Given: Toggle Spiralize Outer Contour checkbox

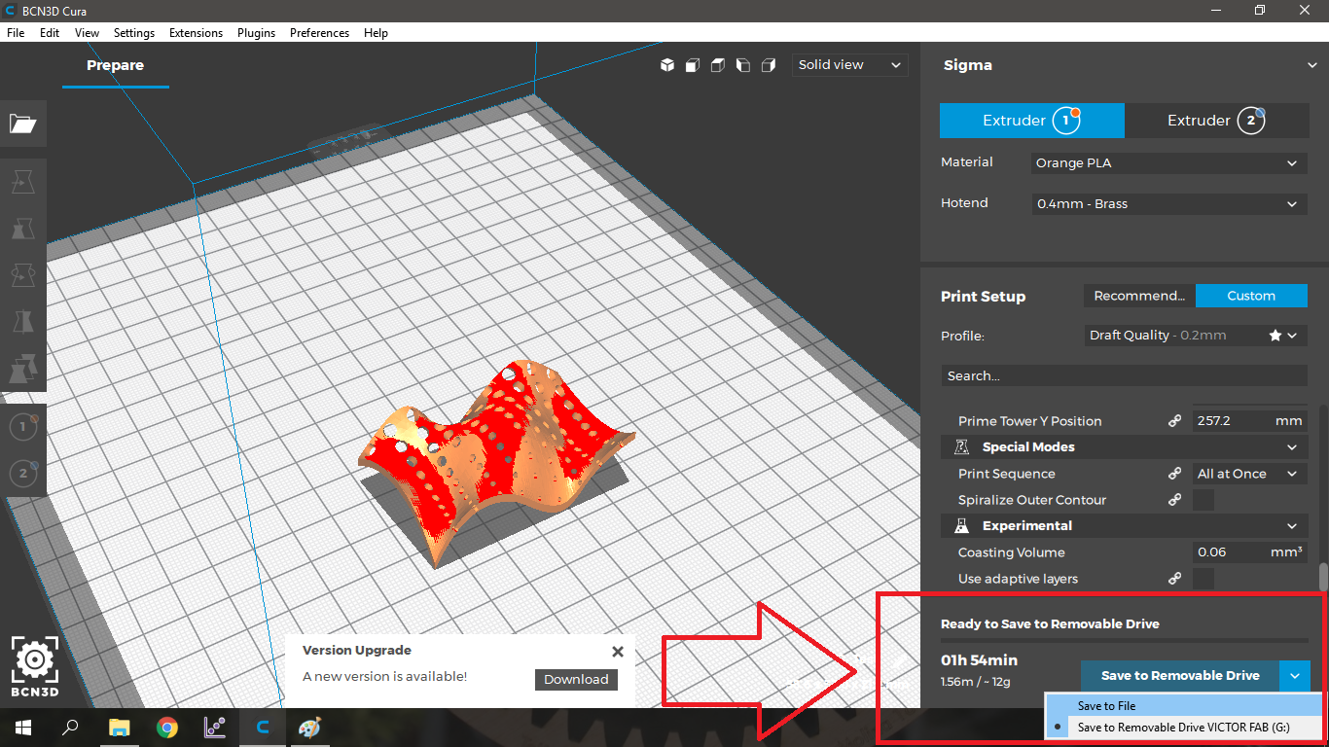Looking at the screenshot, I should [1203, 500].
